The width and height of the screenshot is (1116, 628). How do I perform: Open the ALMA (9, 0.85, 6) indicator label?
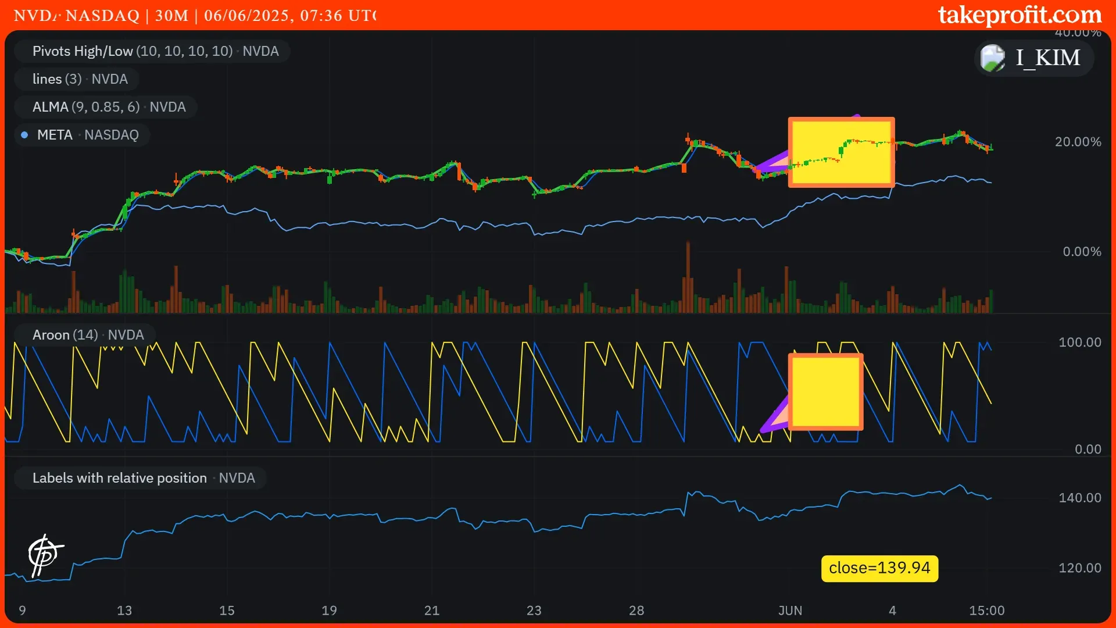pyautogui.click(x=109, y=107)
